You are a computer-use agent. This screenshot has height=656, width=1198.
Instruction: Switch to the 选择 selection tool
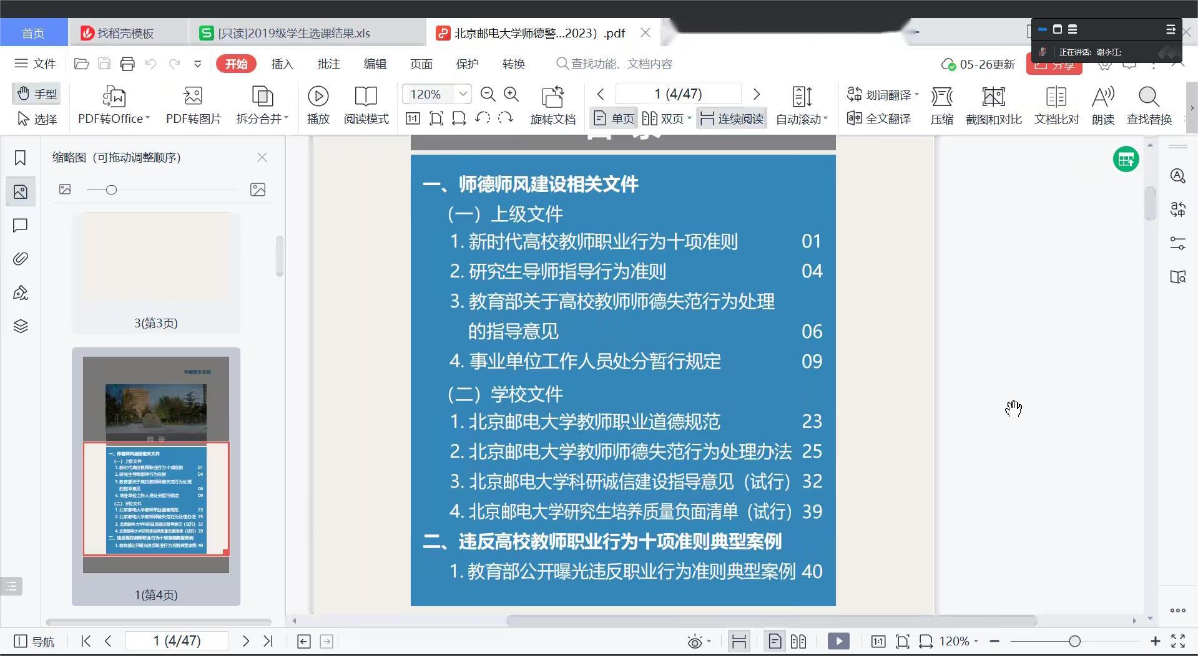pos(37,118)
